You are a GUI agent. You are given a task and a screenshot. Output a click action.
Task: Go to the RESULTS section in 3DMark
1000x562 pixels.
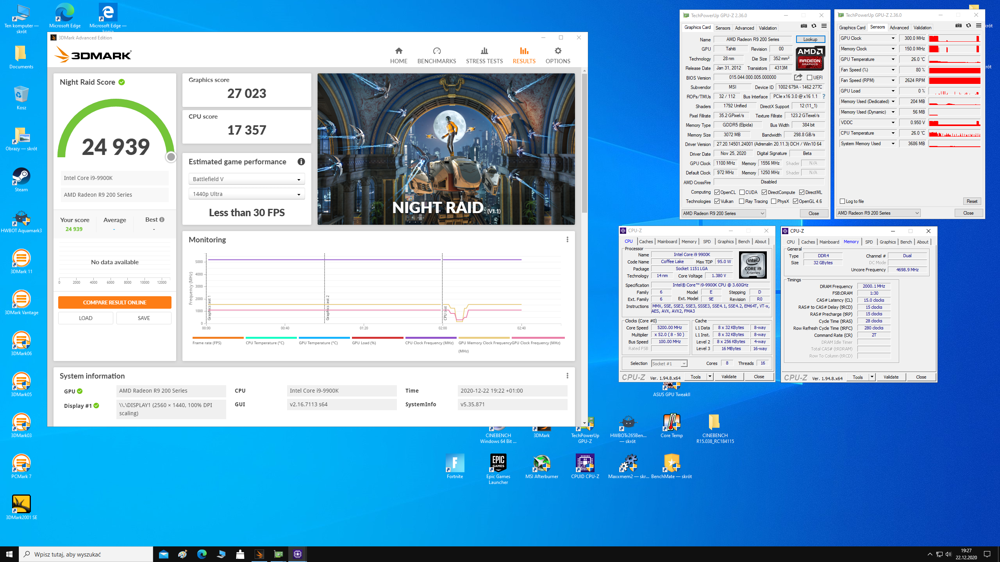[524, 55]
